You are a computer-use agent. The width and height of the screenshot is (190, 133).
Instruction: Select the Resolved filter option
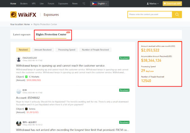[23, 50]
